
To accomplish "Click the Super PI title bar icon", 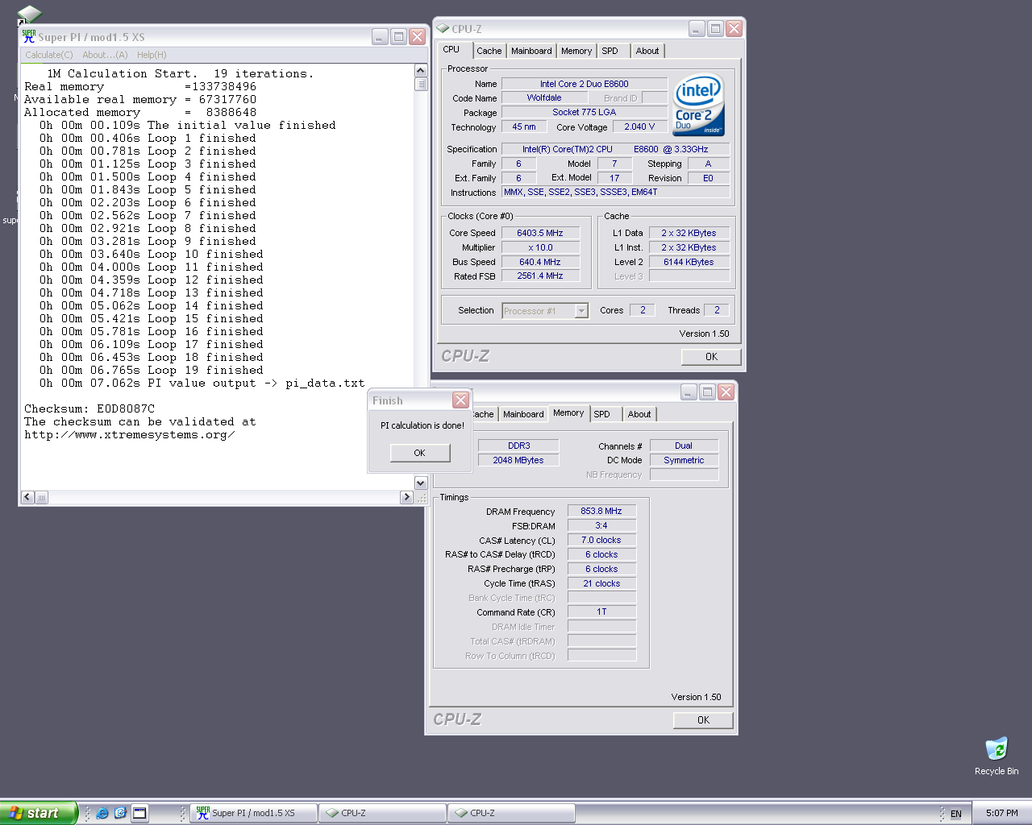I will [29, 36].
